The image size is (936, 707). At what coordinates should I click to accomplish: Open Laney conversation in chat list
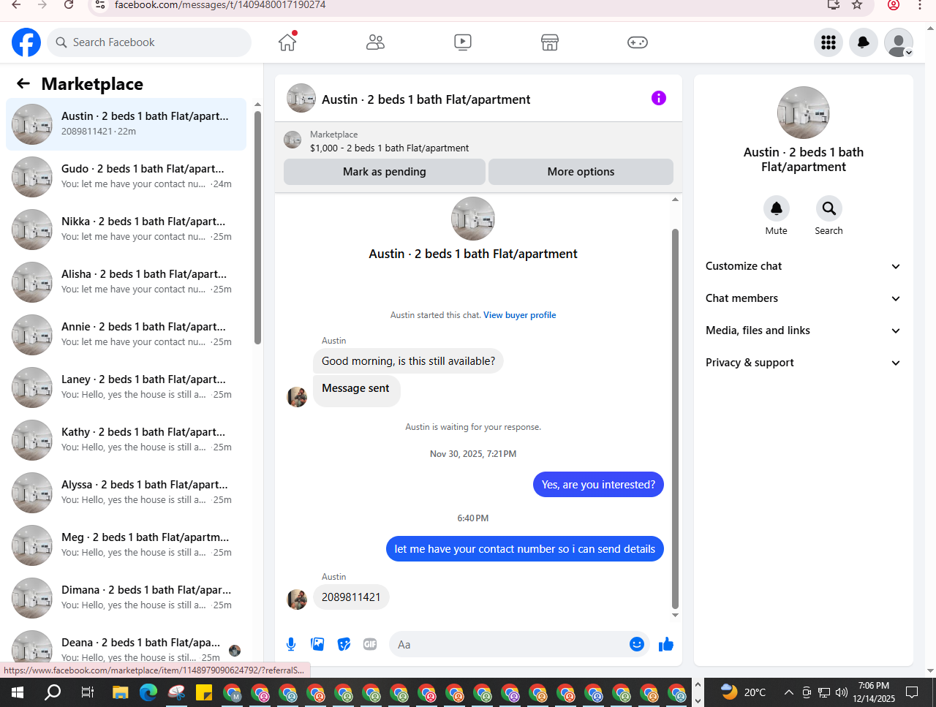click(x=126, y=387)
